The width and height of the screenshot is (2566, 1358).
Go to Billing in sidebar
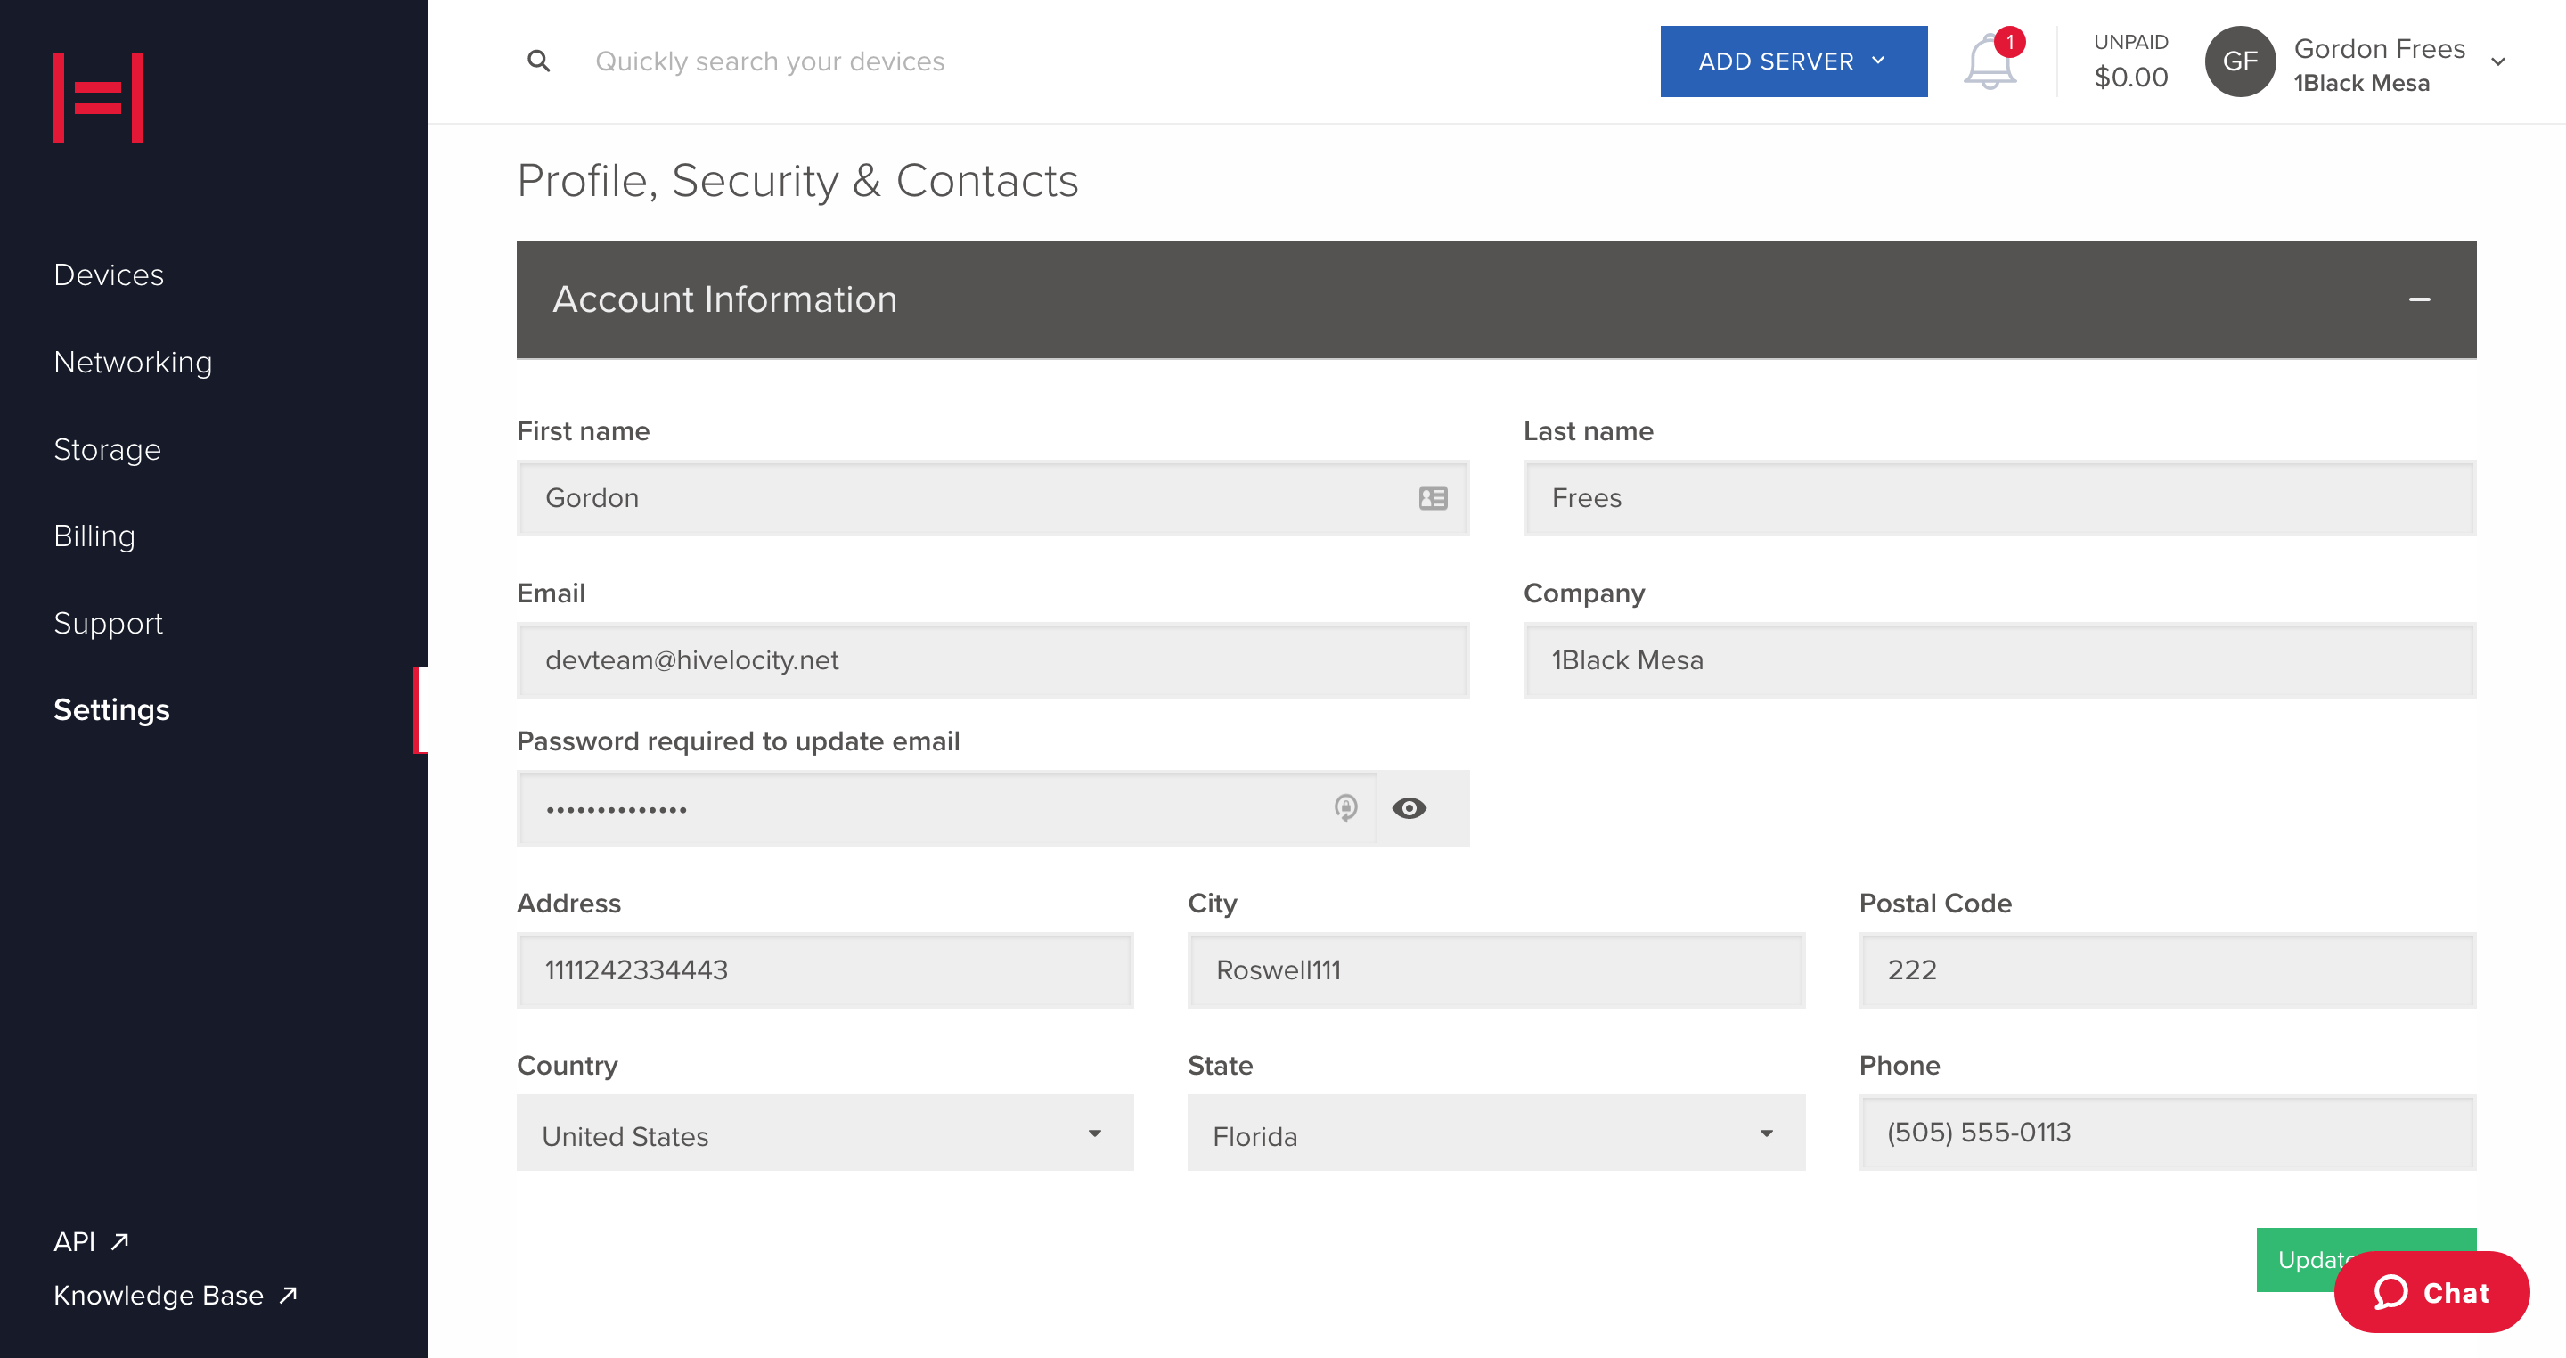coord(94,536)
